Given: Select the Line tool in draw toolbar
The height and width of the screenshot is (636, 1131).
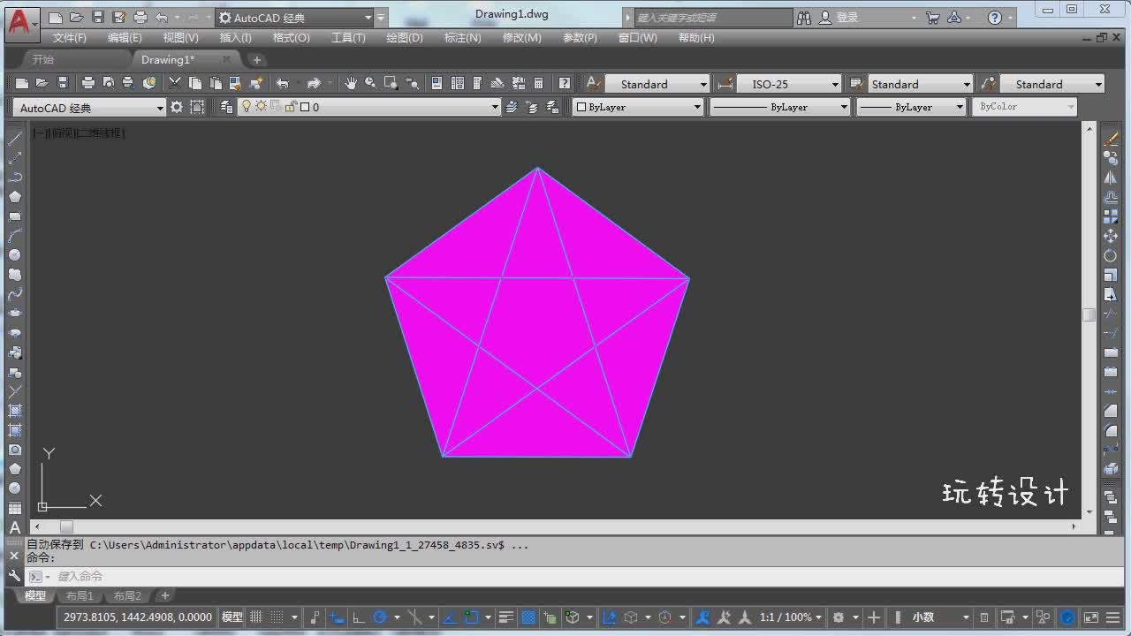Looking at the screenshot, I should [x=15, y=139].
